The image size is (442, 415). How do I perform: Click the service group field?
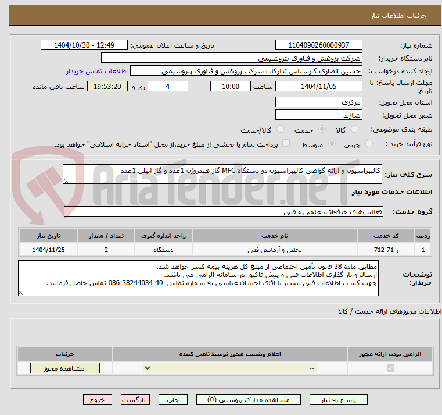point(223,212)
